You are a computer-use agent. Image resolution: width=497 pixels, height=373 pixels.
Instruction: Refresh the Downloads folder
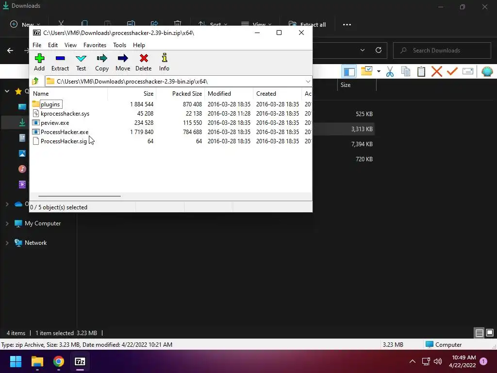tap(379, 50)
